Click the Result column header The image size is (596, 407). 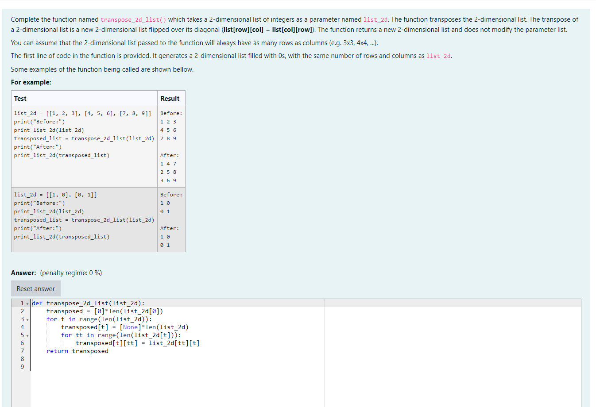(170, 98)
